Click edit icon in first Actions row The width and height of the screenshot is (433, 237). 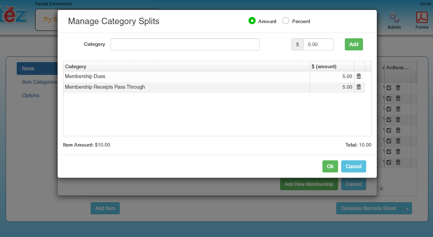coord(389,88)
